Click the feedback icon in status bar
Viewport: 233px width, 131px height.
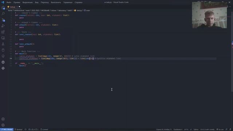(226, 130)
